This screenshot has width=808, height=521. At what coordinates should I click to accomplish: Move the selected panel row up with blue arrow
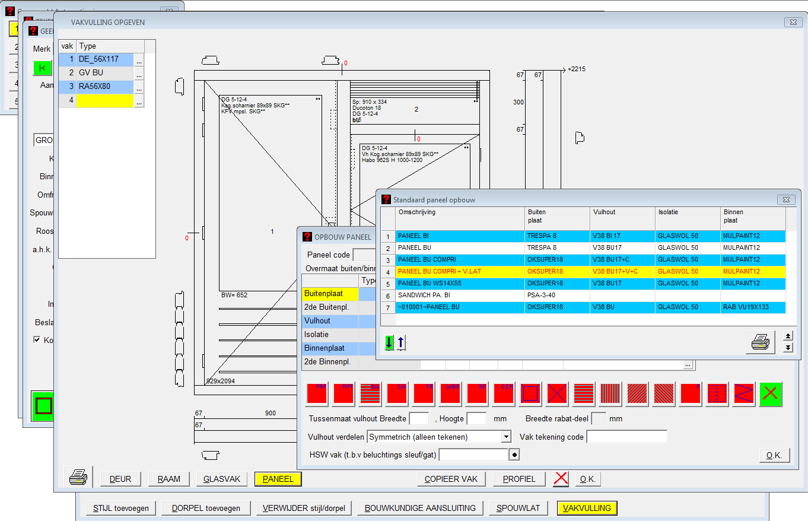pos(400,342)
